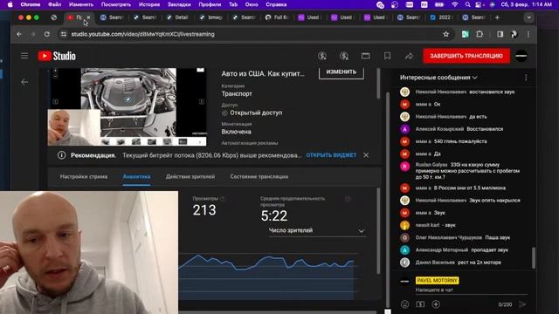This screenshot has height=314, width=559.
Task: Bookmark this page with star icon
Action: [445, 34]
